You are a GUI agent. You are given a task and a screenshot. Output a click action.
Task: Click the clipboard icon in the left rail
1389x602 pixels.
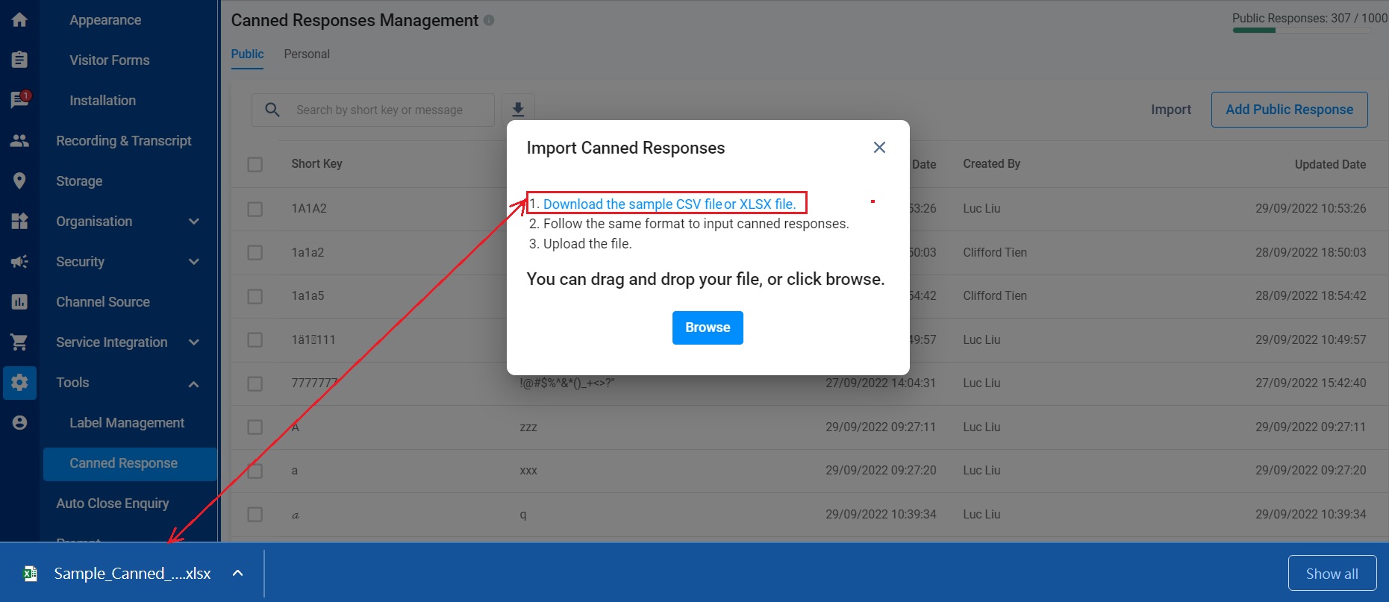(x=19, y=60)
